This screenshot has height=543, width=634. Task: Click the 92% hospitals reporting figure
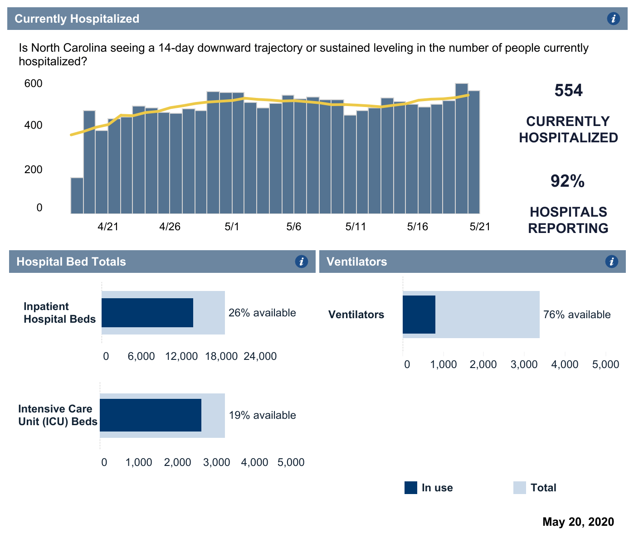pos(568,181)
